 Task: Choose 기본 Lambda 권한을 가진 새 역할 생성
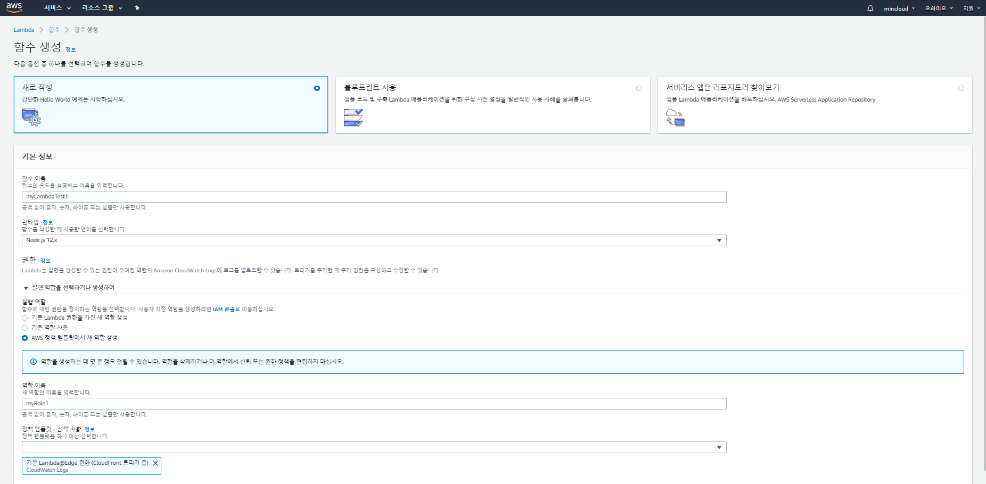coord(24,318)
